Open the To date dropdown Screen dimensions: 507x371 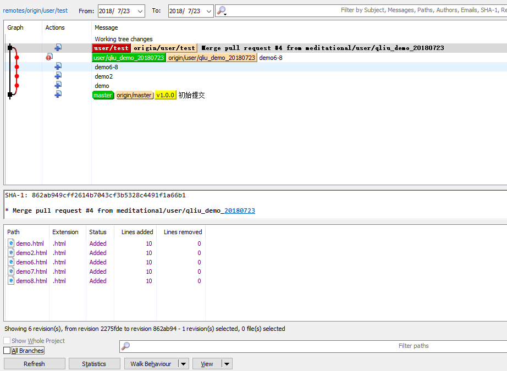click(x=208, y=11)
